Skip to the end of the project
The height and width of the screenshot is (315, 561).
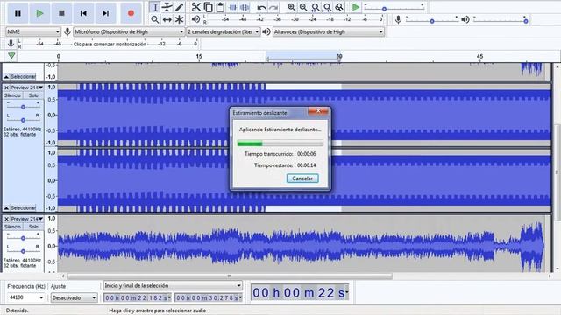(105, 13)
